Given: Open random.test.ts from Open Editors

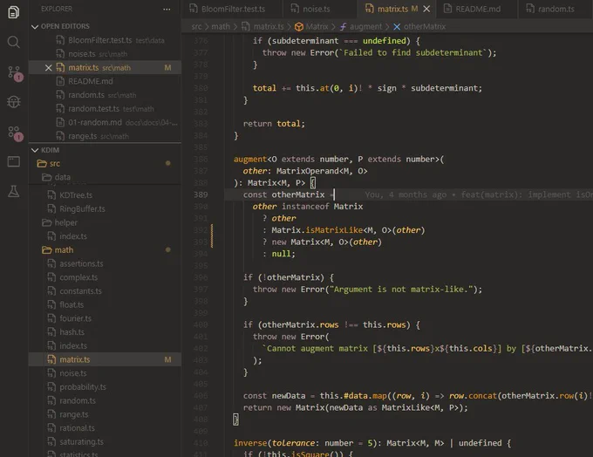Looking at the screenshot, I should tap(105, 108).
